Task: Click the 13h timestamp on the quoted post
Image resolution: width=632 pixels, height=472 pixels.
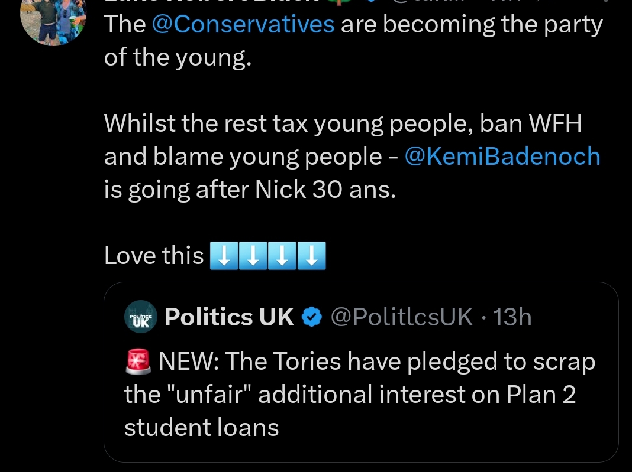Action: point(512,317)
